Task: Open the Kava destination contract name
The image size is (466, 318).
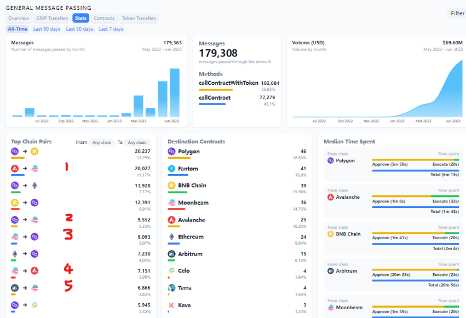Action: pyautogui.click(x=184, y=305)
